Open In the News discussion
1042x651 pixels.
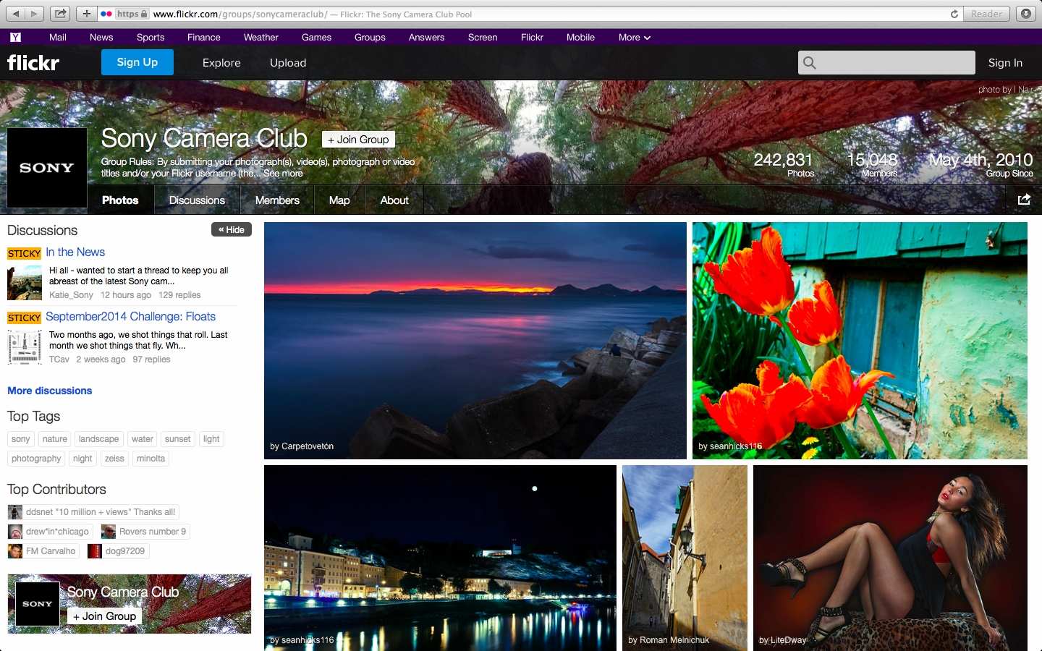tap(75, 252)
